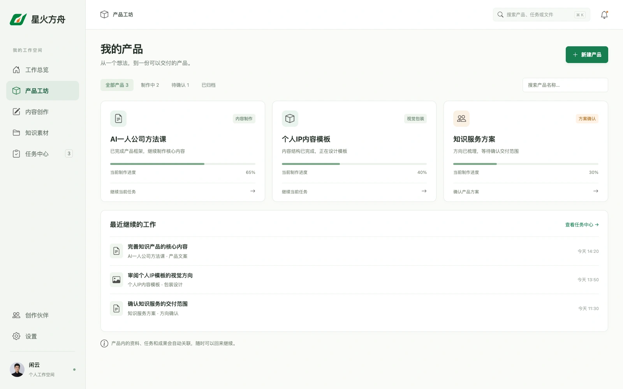This screenshot has height=389, width=623.
Task: Click the 知识服务方案 card title
Action: (474, 139)
